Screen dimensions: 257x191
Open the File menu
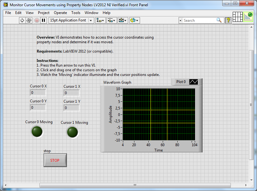[8, 13]
